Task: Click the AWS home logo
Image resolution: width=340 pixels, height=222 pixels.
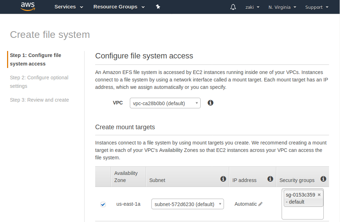Action: pyautogui.click(x=28, y=7)
